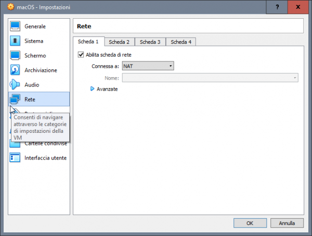This screenshot has width=312, height=236.
Task: Expand the Avanzate section triangle
Action: 92,89
